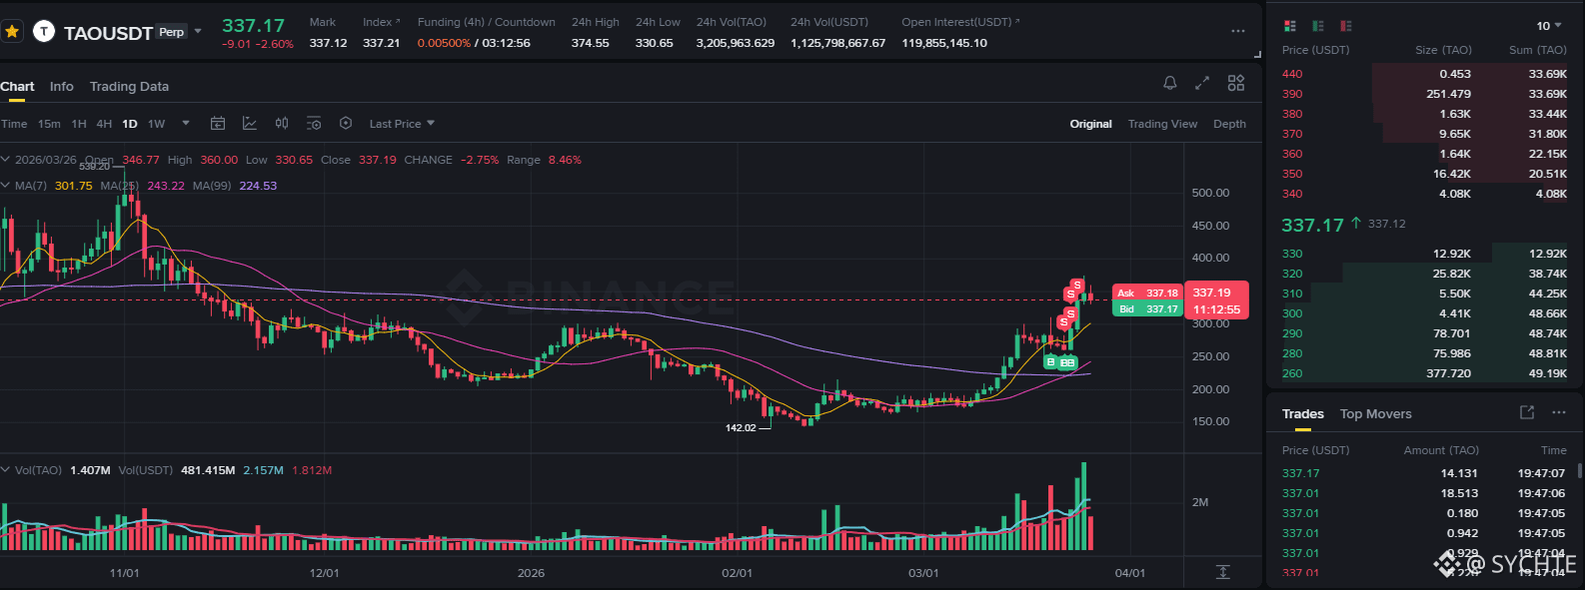
Task: Select the 4H chart interval
Action: [104, 124]
